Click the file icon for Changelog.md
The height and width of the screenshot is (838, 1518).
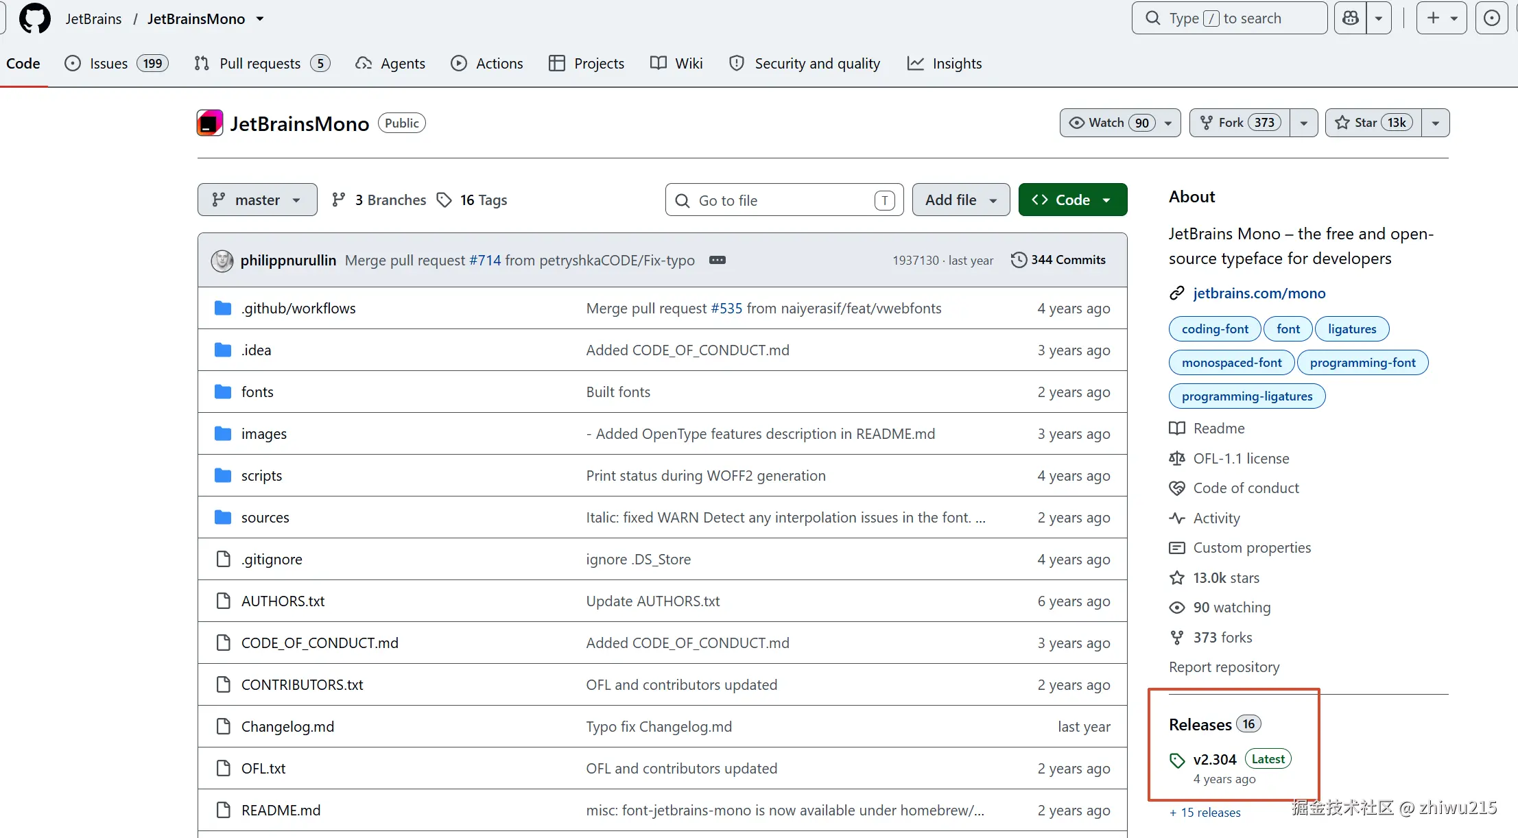pyautogui.click(x=223, y=726)
